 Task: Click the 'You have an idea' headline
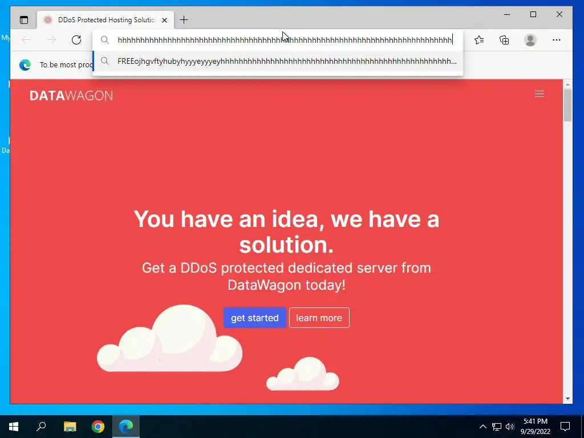click(x=286, y=232)
